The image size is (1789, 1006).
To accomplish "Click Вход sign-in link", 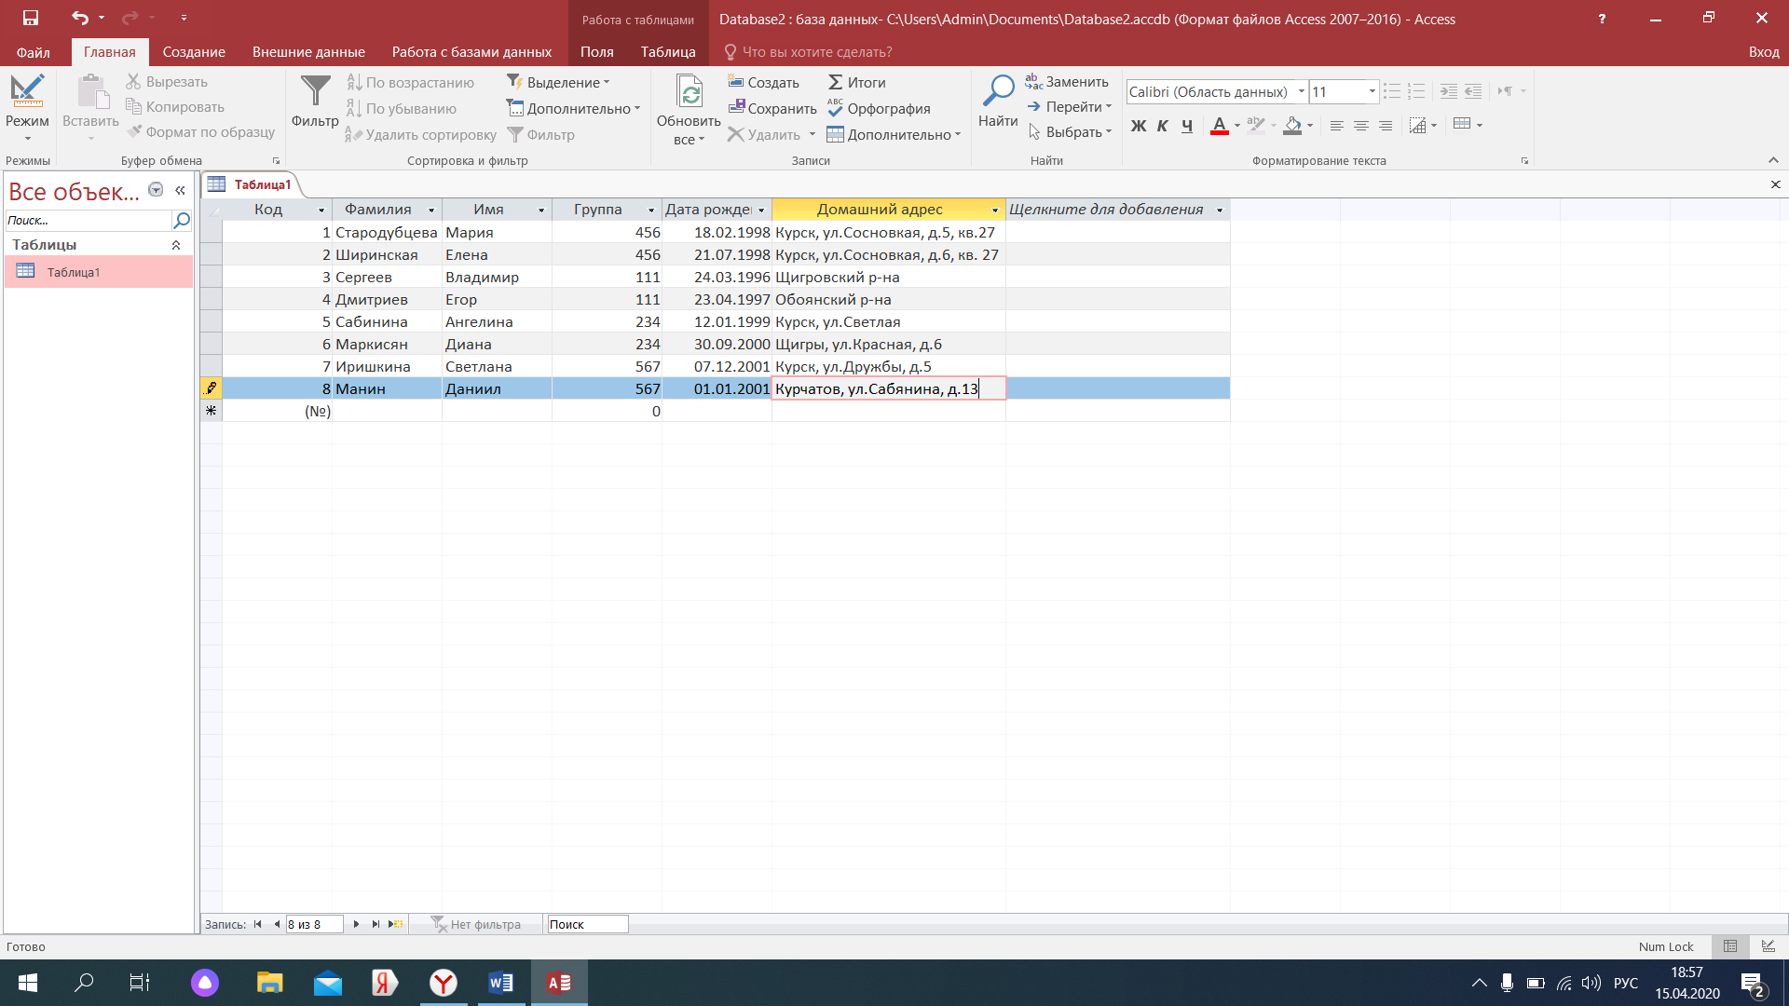I will coord(1764,52).
